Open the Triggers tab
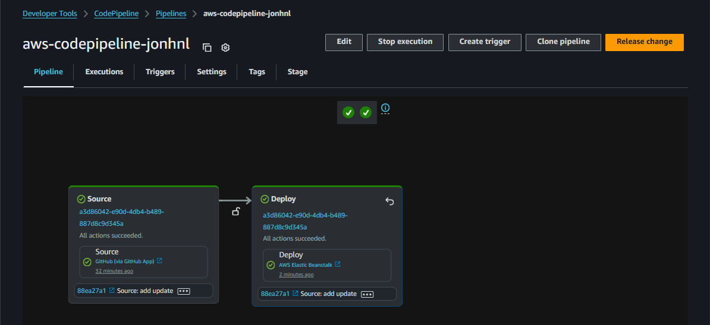The height and width of the screenshot is (325, 710). click(161, 71)
